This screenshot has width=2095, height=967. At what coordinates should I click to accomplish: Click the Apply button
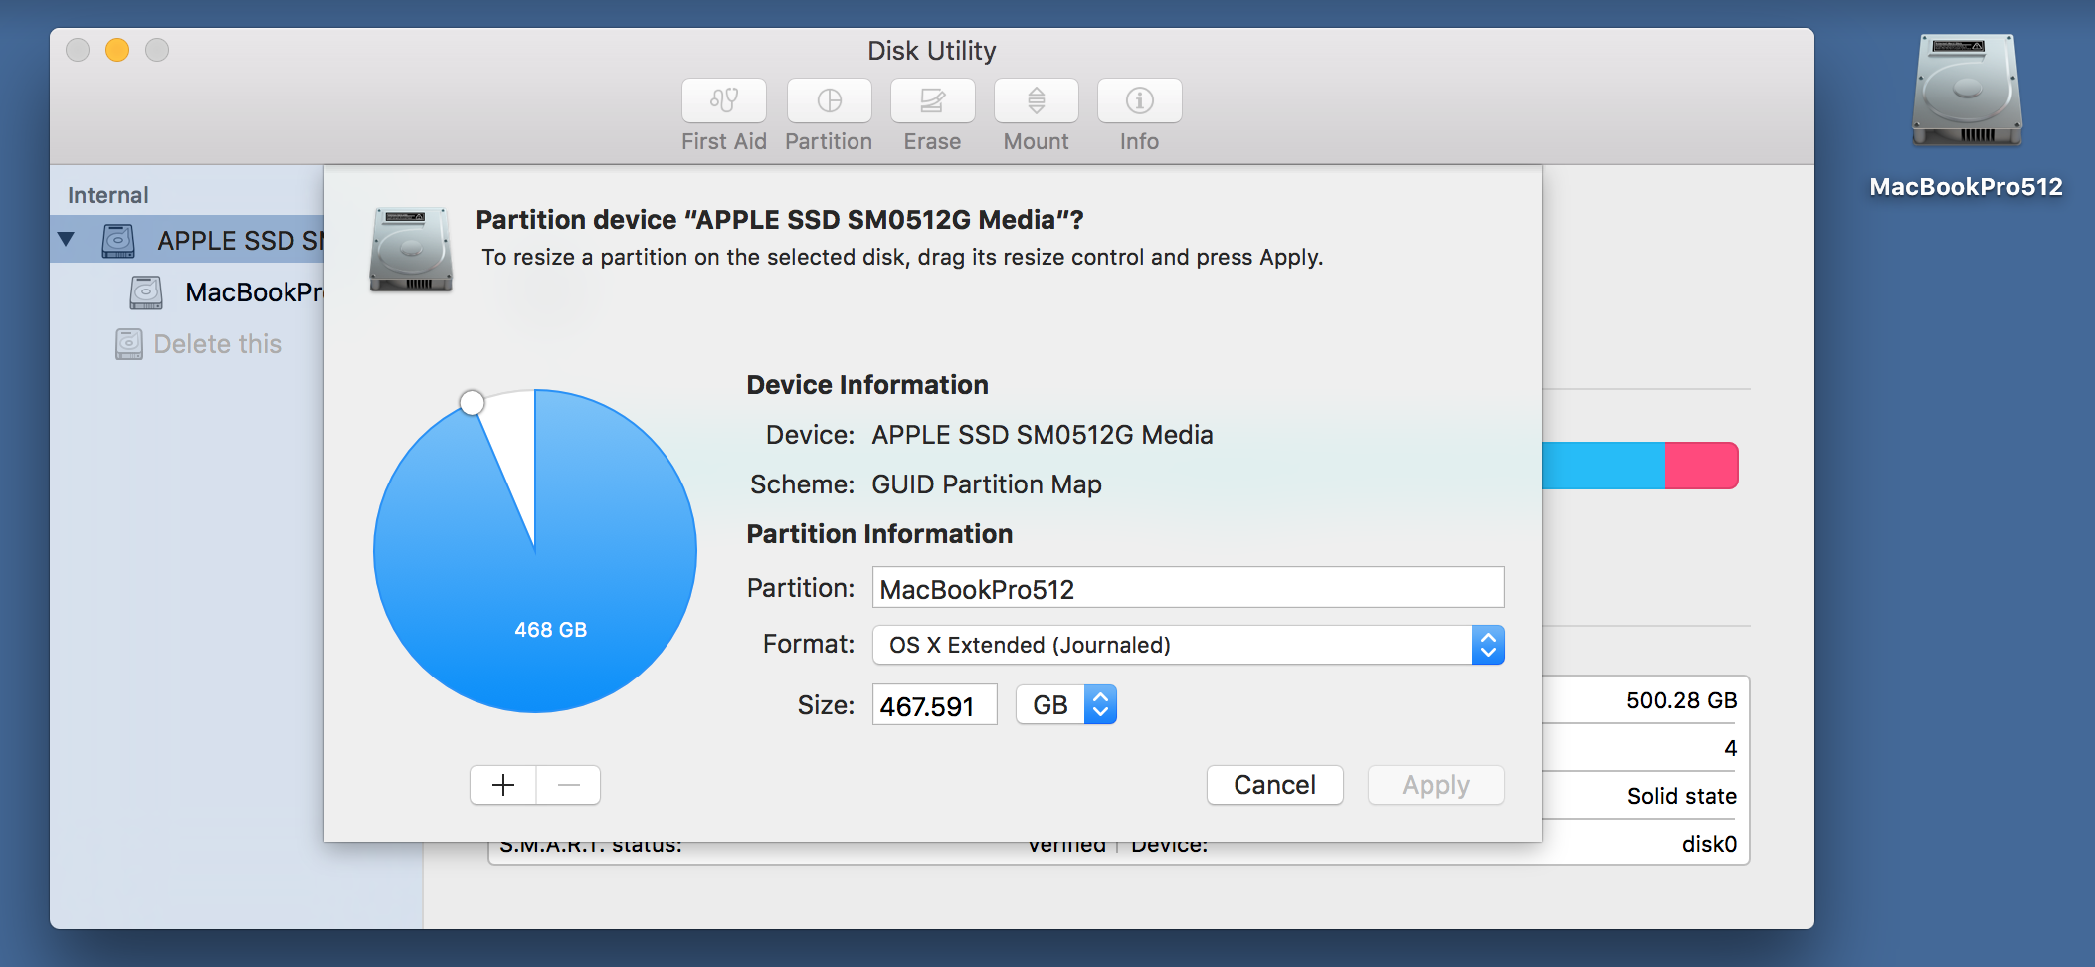1435,785
